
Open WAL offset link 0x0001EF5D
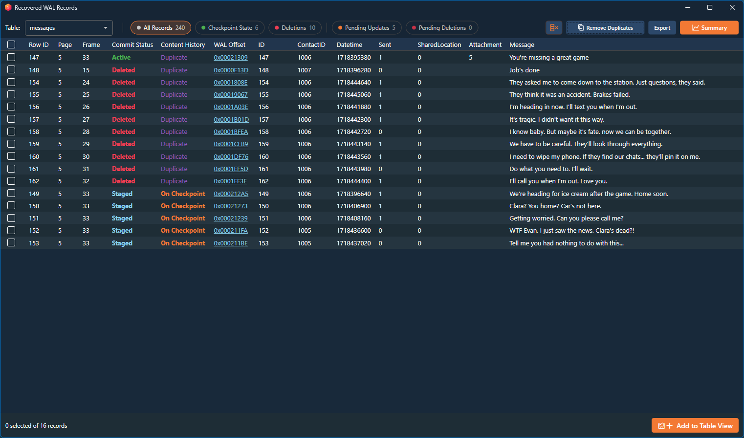click(x=231, y=169)
